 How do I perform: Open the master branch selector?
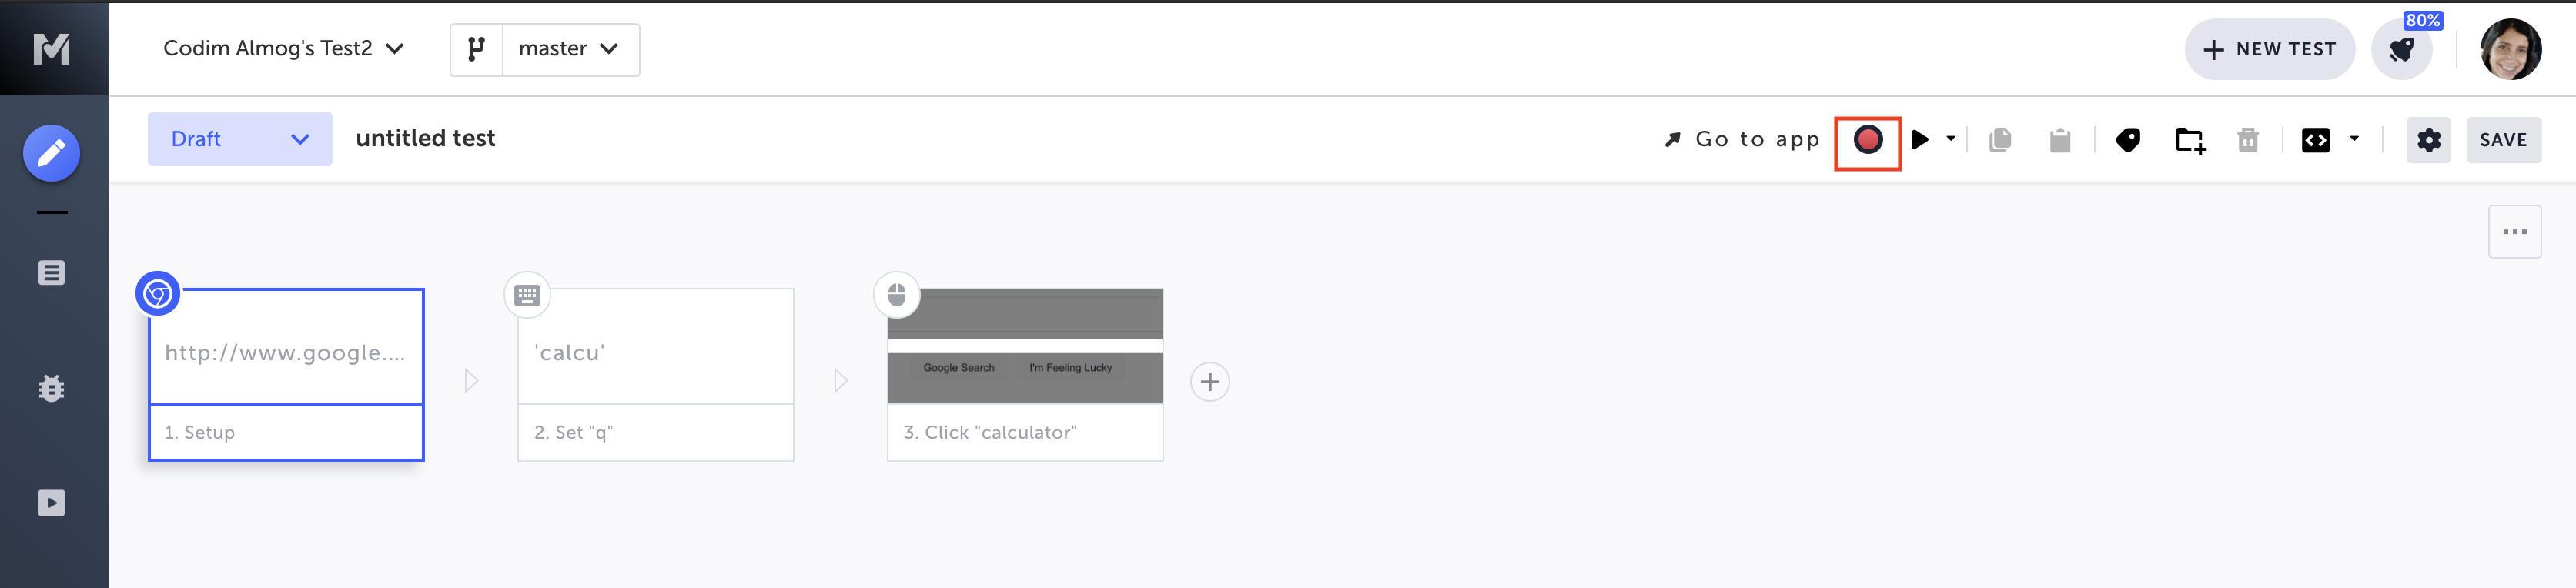(569, 49)
